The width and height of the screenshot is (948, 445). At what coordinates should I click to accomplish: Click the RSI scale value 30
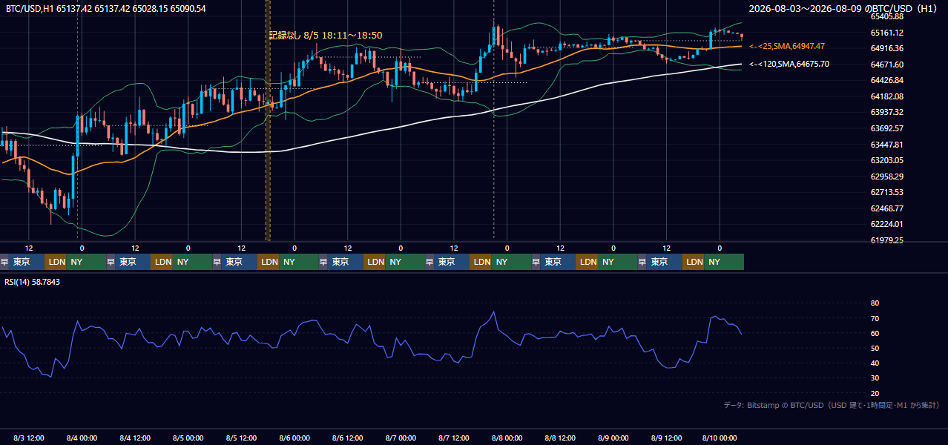[875, 378]
